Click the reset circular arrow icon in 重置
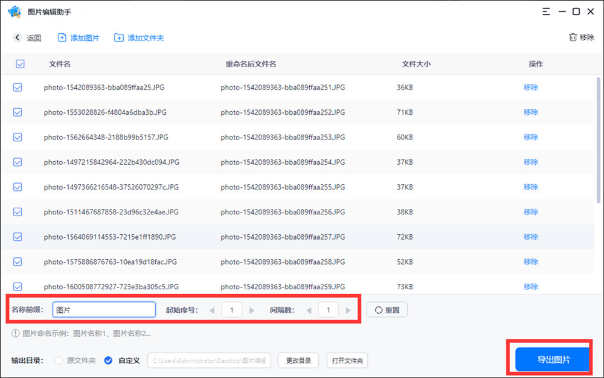Image resolution: width=604 pixels, height=378 pixels. click(379, 310)
